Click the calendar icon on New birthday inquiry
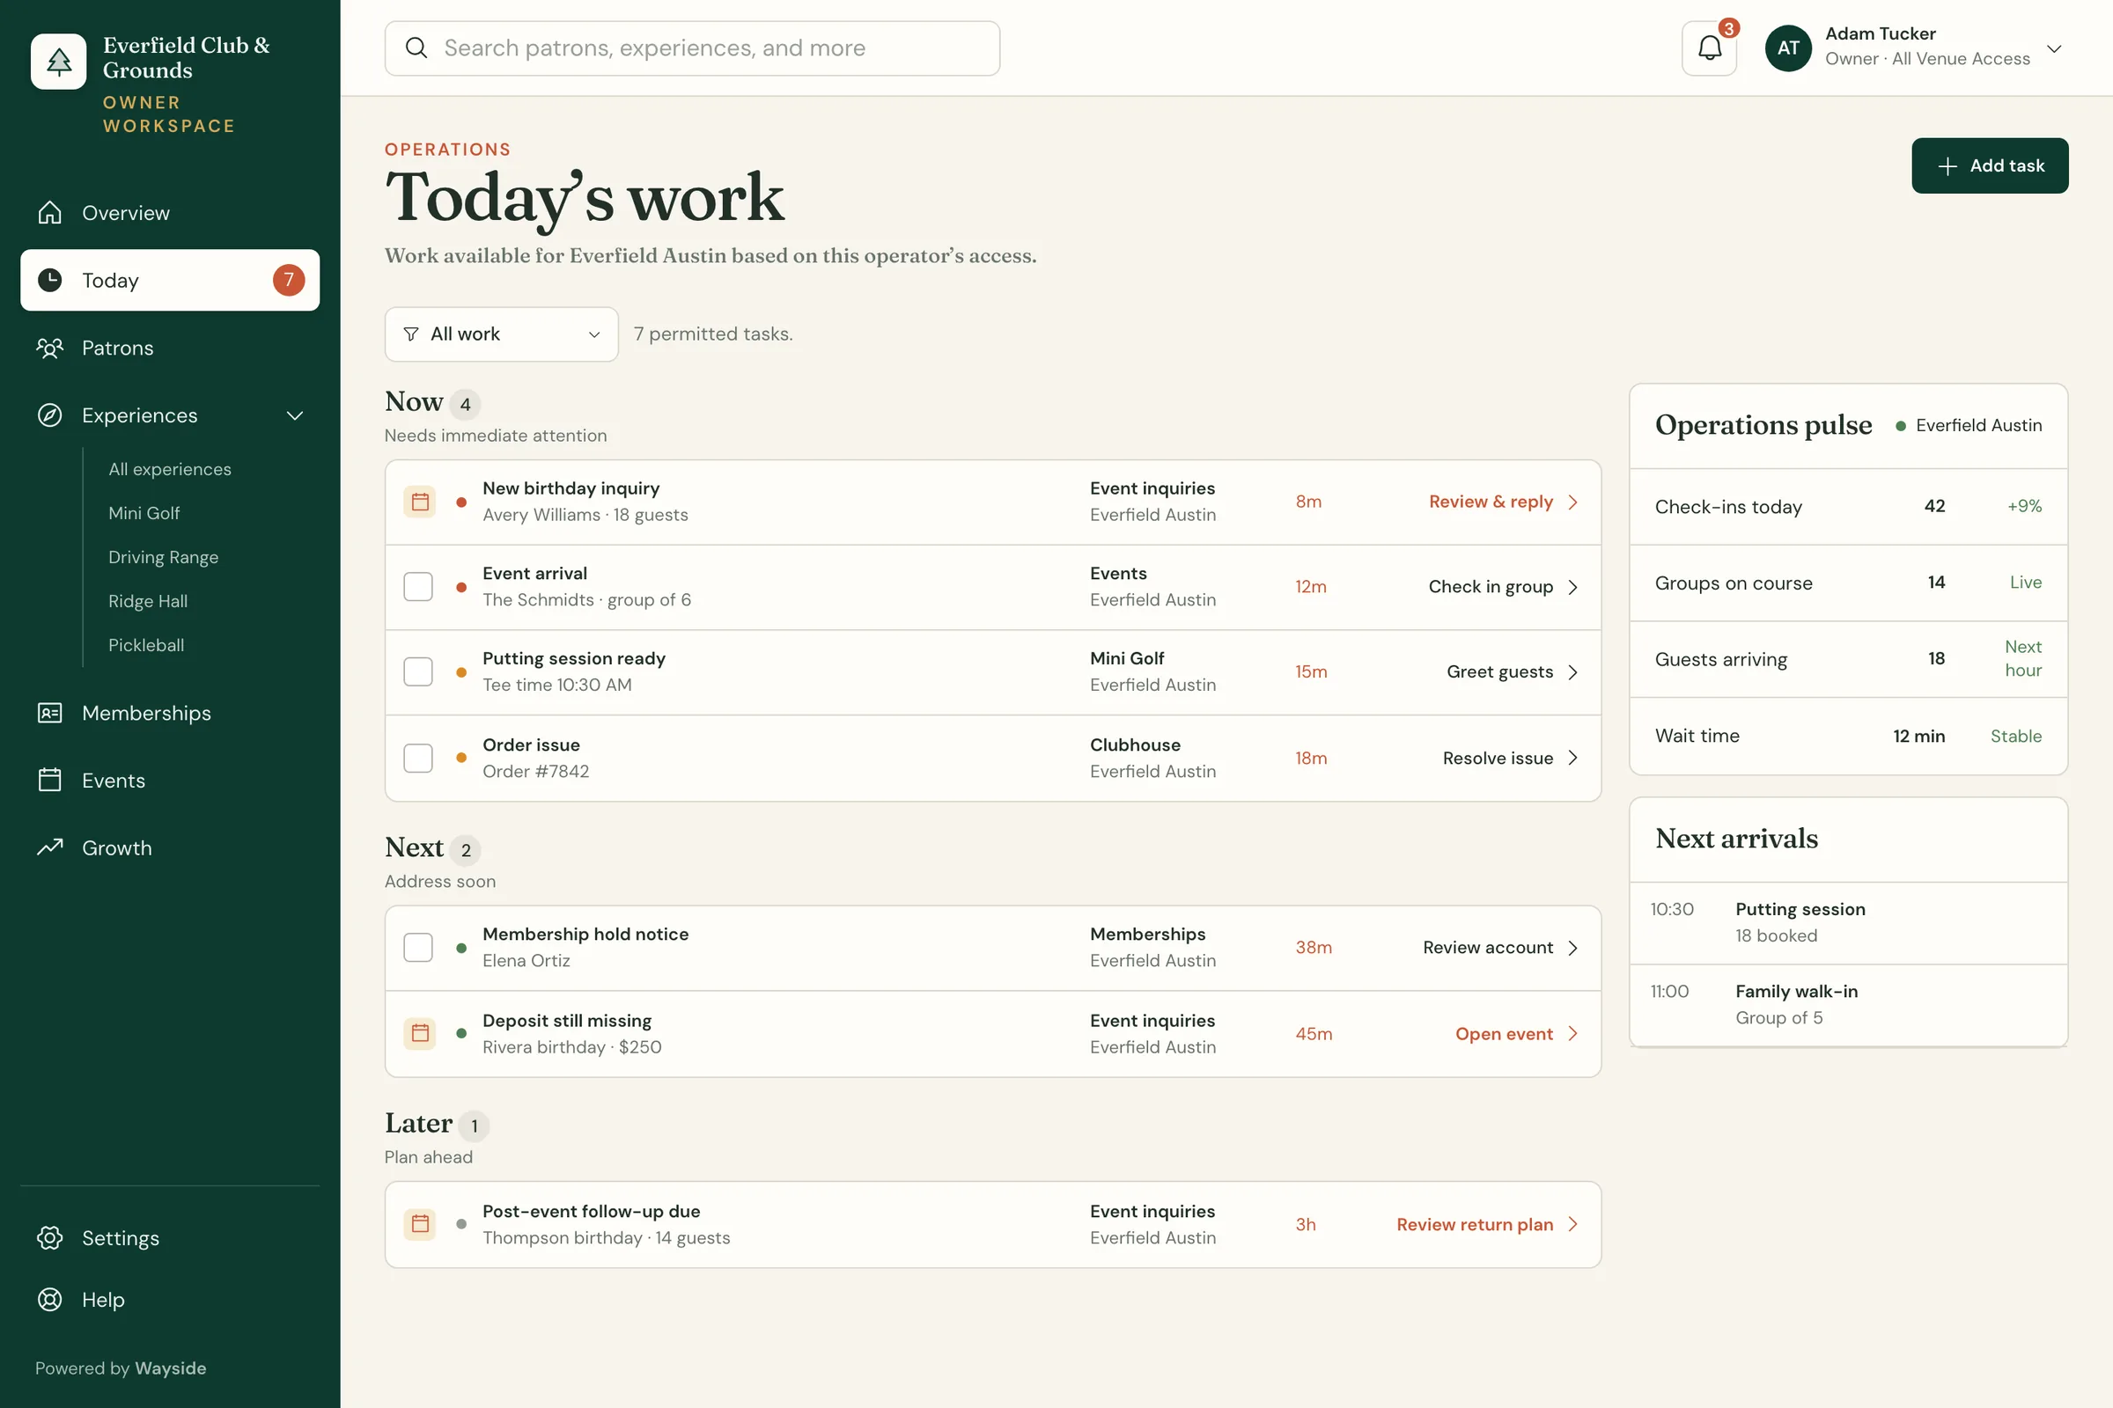 point(420,502)
